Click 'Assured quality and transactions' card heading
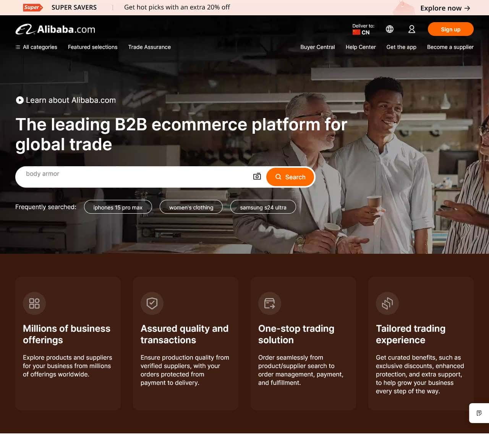489x446 pixels. coord(185,334)
